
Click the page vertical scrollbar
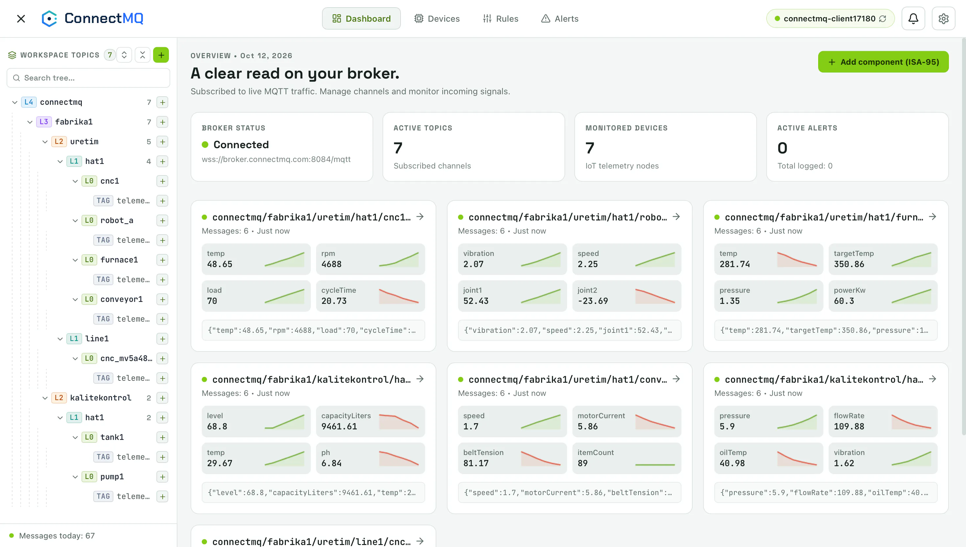pos(963,237)
